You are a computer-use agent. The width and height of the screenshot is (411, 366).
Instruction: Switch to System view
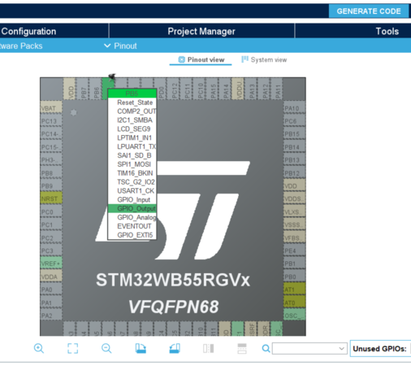coord(264,59)
